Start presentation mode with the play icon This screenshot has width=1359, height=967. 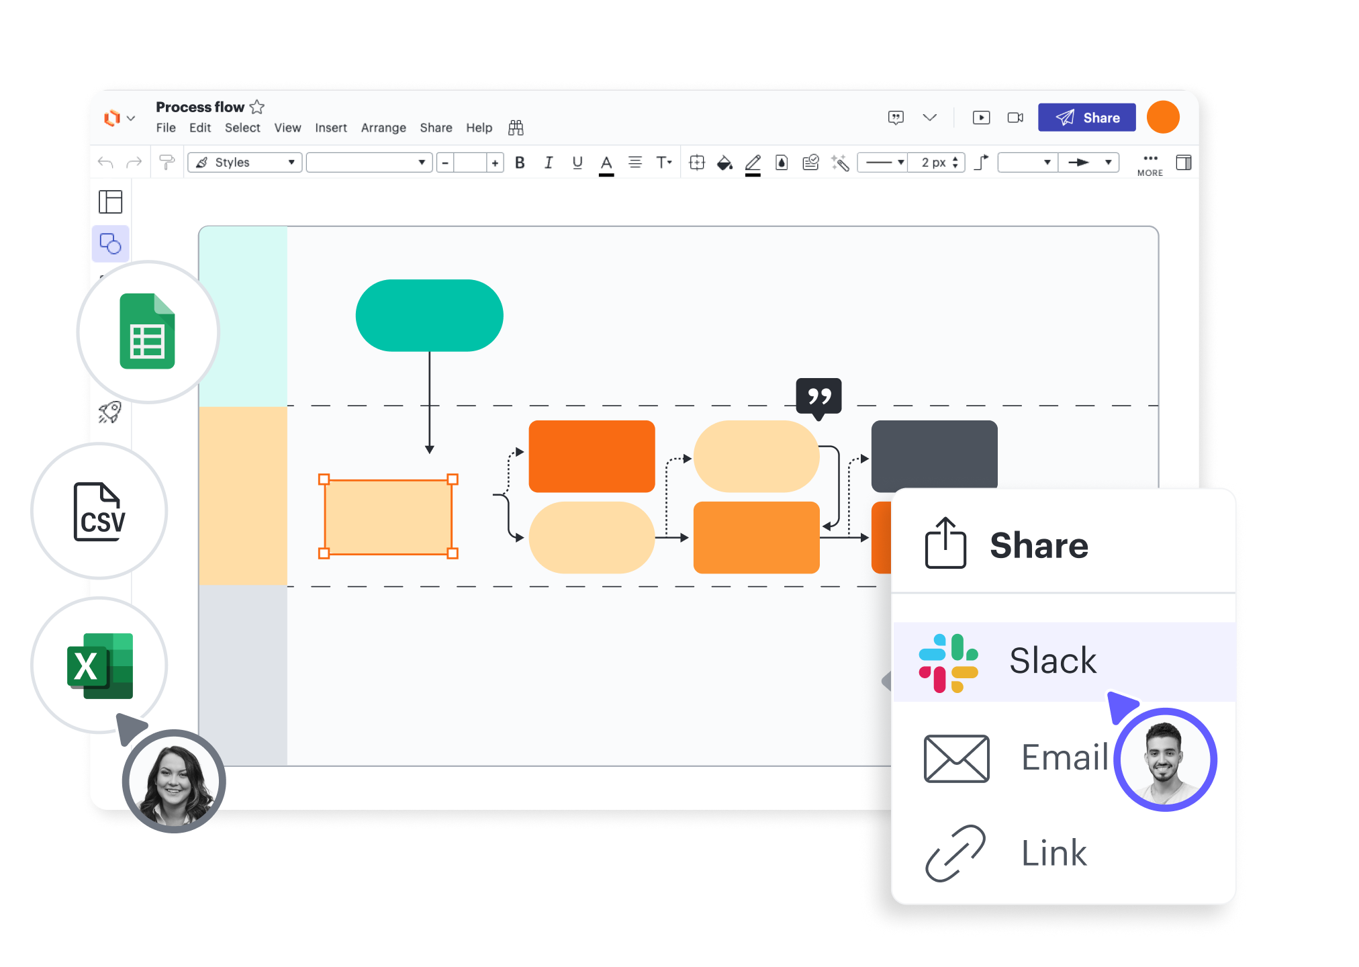pos(981,118)
